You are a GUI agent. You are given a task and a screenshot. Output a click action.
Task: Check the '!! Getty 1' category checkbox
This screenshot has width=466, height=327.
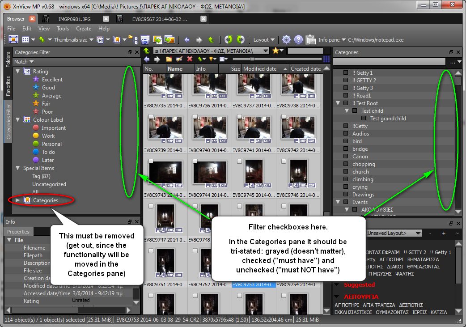(x=345, y=72)
